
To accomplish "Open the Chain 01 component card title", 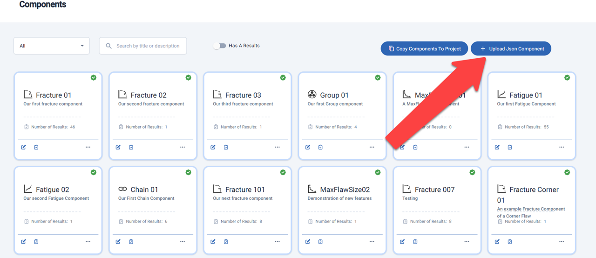I will 144,190.
